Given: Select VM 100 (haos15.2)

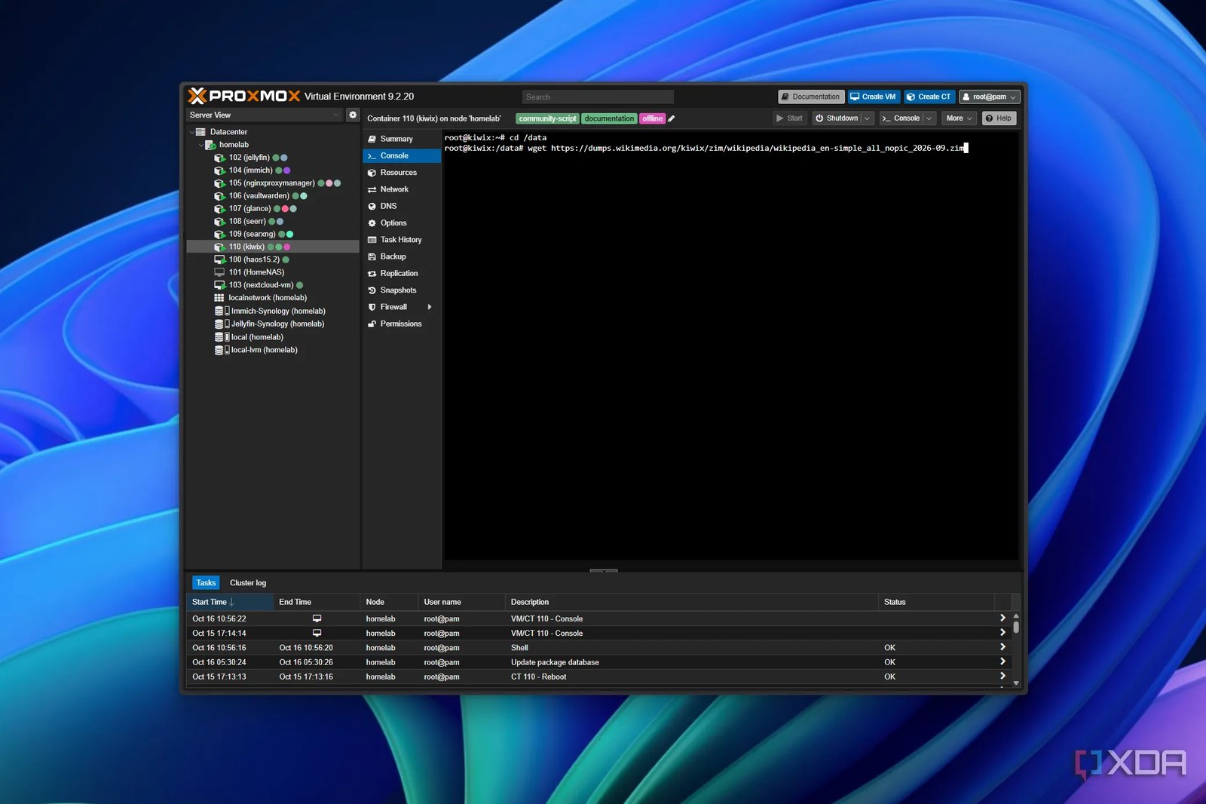Looking at the screenshot, I should tap(253, 259).
